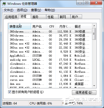Image resolution: width=104 pixels, height=108 pixels.
Task: Select csrss.exe row with 2,156 K
Action: [50, 80]
